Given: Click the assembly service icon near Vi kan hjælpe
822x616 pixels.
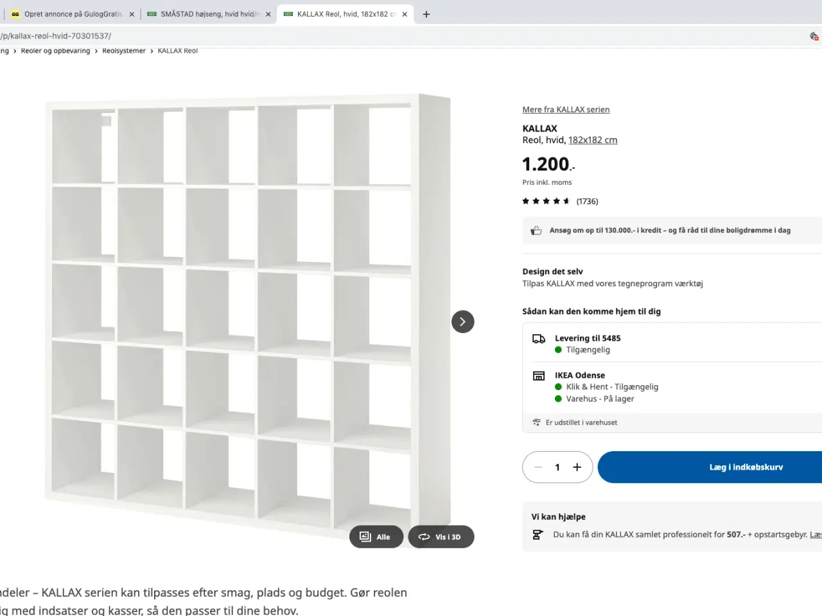Looking at the screenshot, I should pos(538,534).
